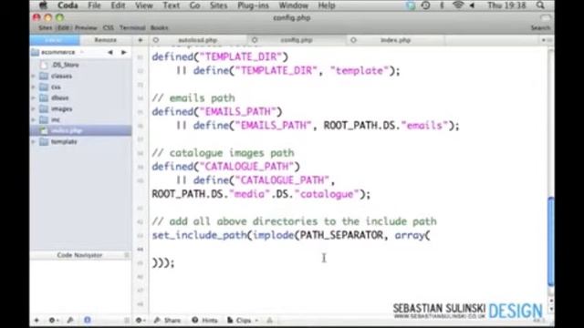Select the classes folder icon
The image size is (584, 328).
(x=44, y=76)
